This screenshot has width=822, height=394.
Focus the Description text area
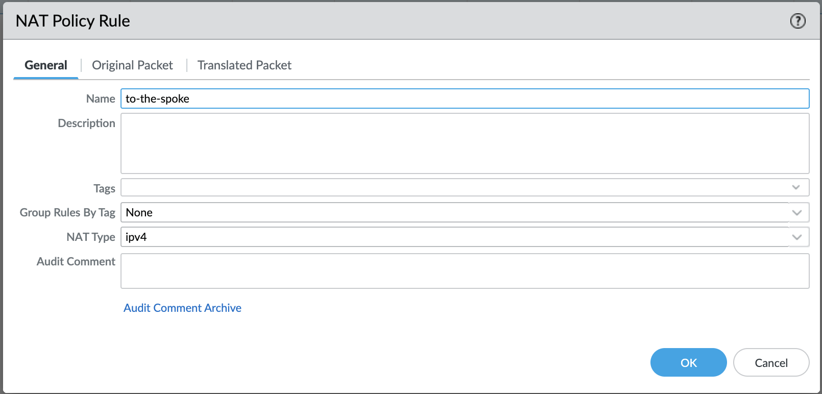465,143
